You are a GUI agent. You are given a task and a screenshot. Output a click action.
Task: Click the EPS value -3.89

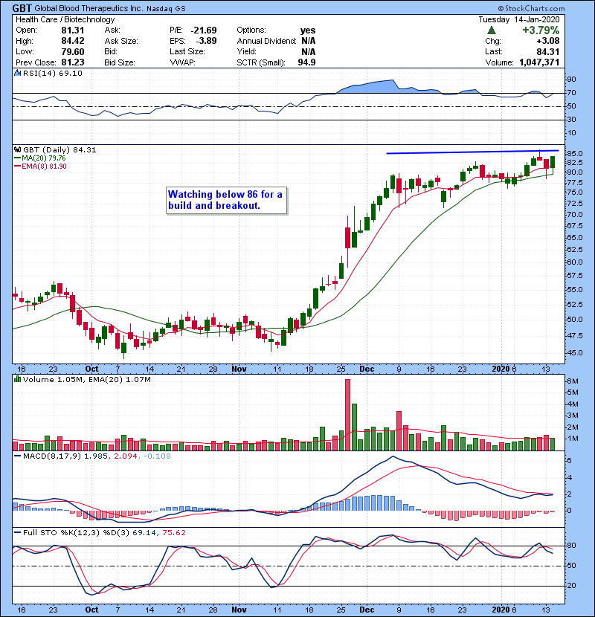click(x=206, y=41)
